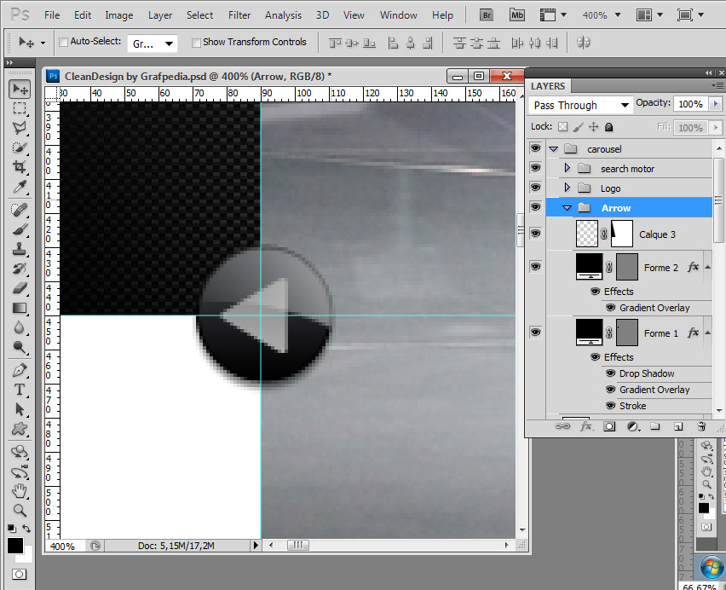Delete layer with trash icon
This screenshot has width=726, height=590.
pyautogui.click(x=701, y=426)
